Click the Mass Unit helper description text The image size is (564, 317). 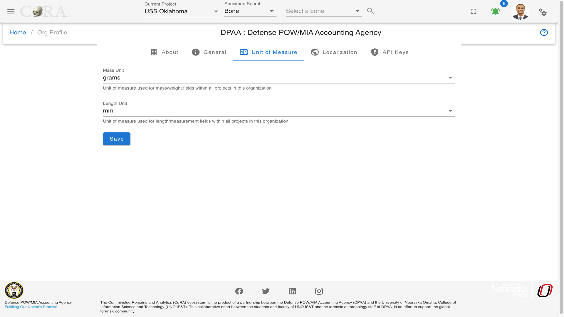click(187, 88)
